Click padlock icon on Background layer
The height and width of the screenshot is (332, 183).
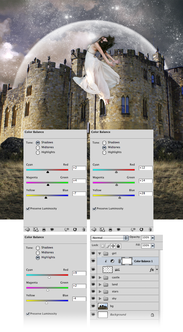[x=152, y=315]
